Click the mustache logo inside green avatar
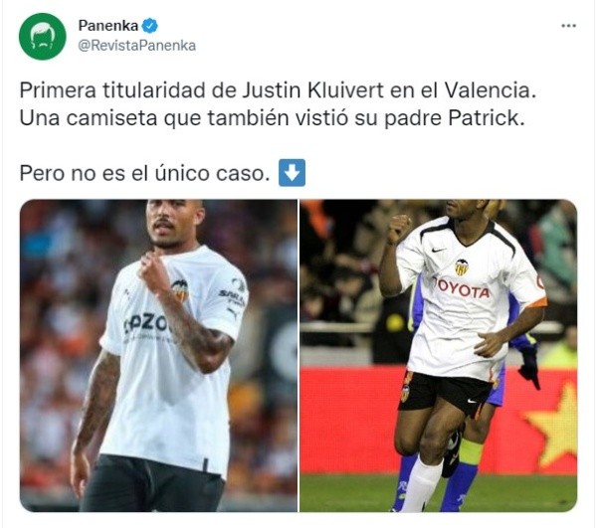Viewport: 597px width, 528px height. (x=43, y=37)
